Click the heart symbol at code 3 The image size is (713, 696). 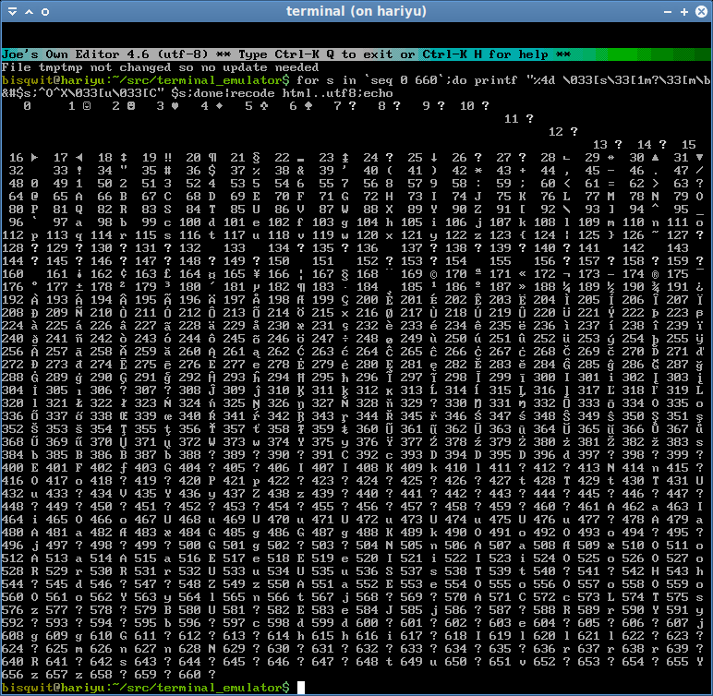click(x=175, y=106)
